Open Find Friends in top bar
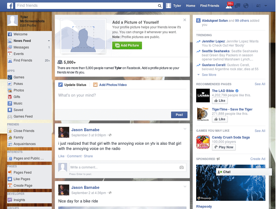The image size is (279, 209). pos(210,6)
